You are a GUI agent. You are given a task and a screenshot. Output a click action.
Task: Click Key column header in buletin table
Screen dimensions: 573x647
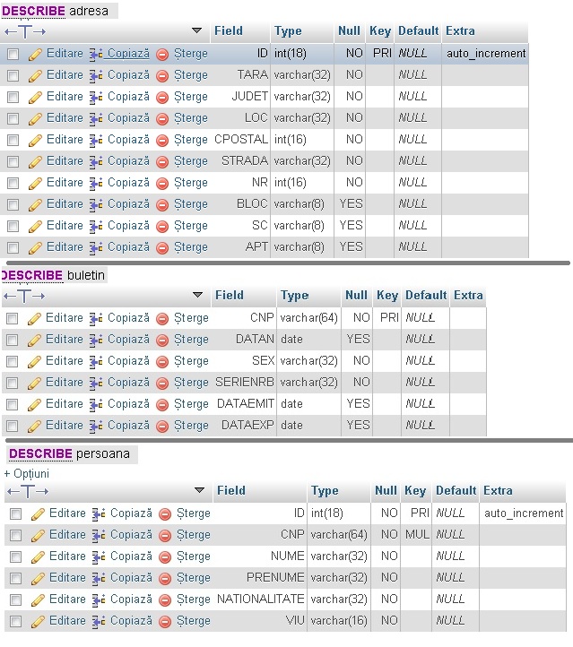click(x=387, y=296)
